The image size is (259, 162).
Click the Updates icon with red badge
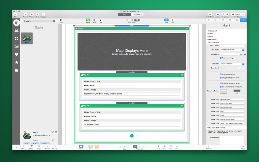(x=31, y=146)
